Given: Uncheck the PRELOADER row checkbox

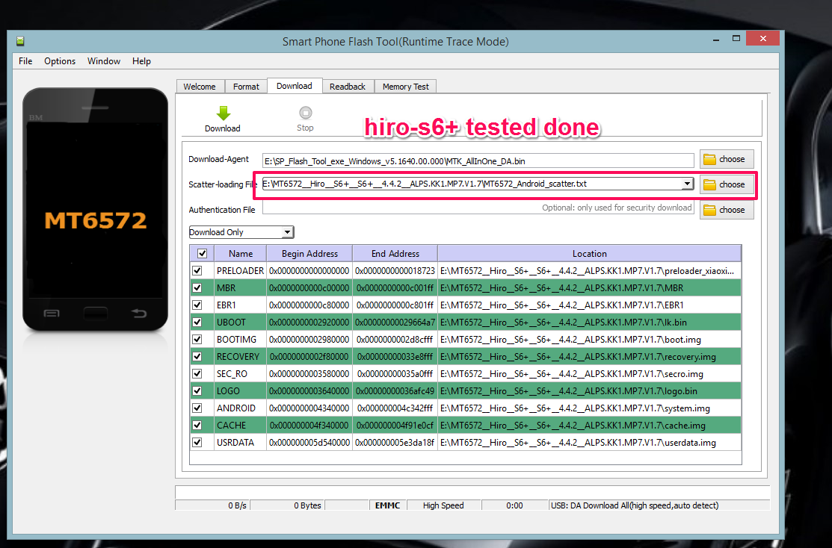Looking at the screenshot, I should click(x=197, y=270).
